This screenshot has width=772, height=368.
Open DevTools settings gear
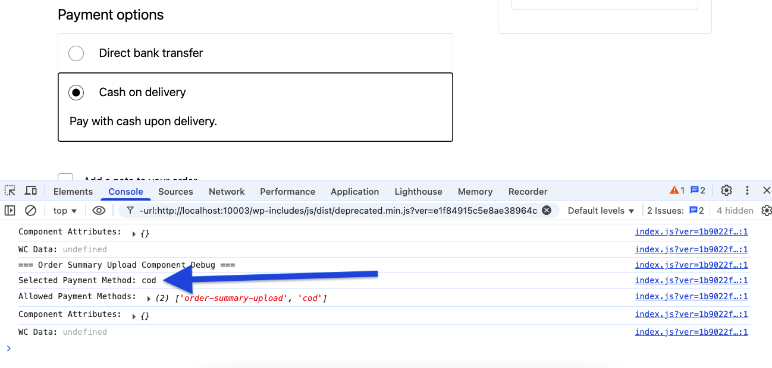[x=726, y=190]
